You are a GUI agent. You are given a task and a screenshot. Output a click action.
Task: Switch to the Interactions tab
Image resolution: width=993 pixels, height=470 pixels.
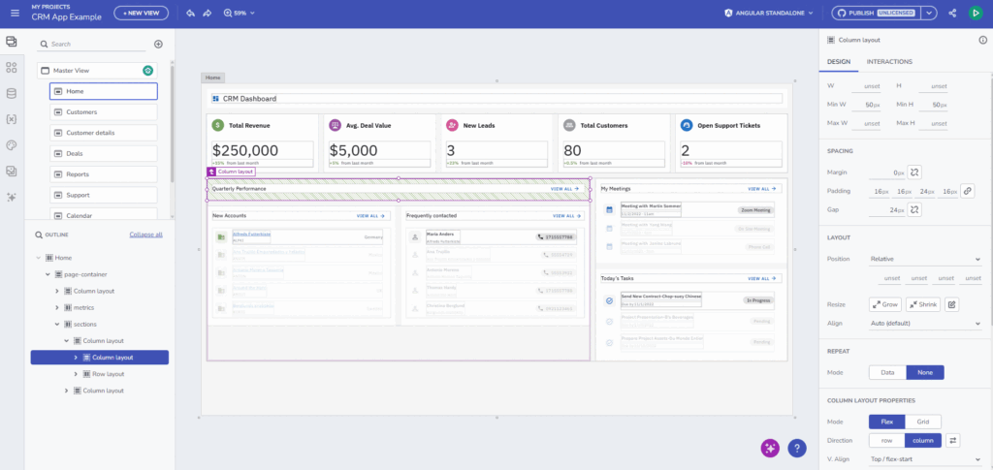click(889, 62)
